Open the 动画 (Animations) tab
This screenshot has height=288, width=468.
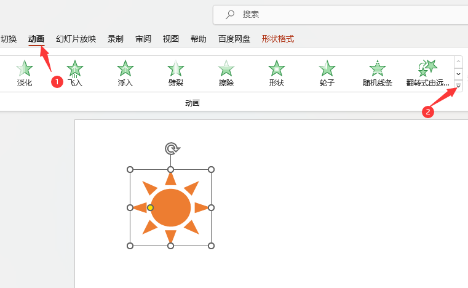36,39
